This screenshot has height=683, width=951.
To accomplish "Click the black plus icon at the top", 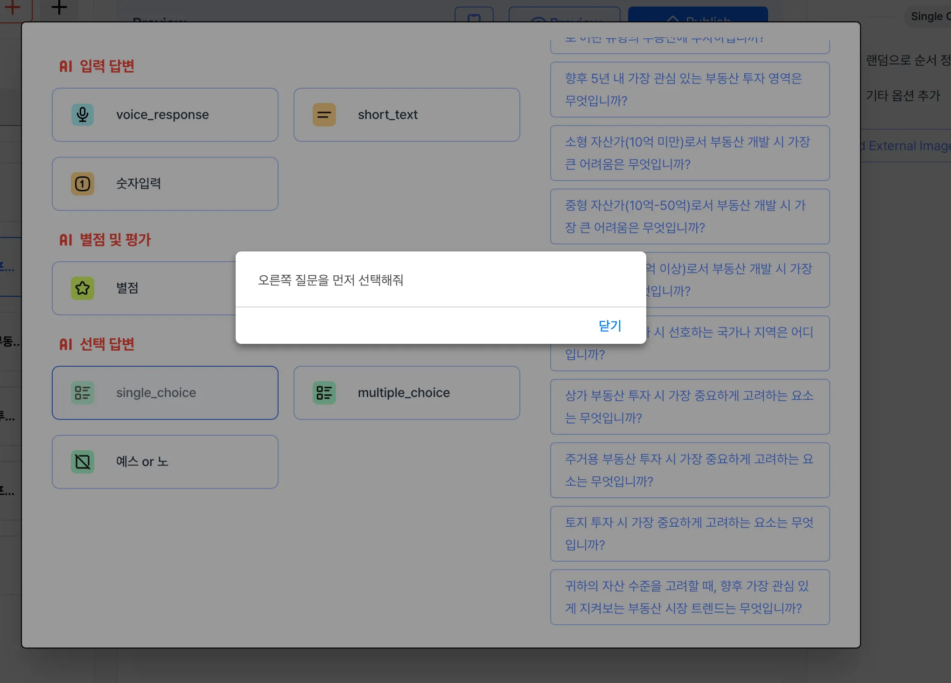I will click(59, 7).
